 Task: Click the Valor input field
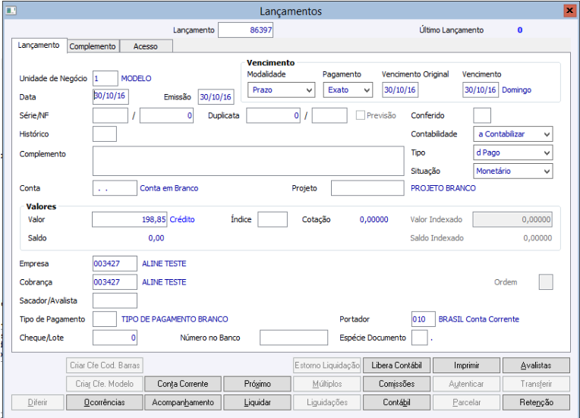coord(129,219)
